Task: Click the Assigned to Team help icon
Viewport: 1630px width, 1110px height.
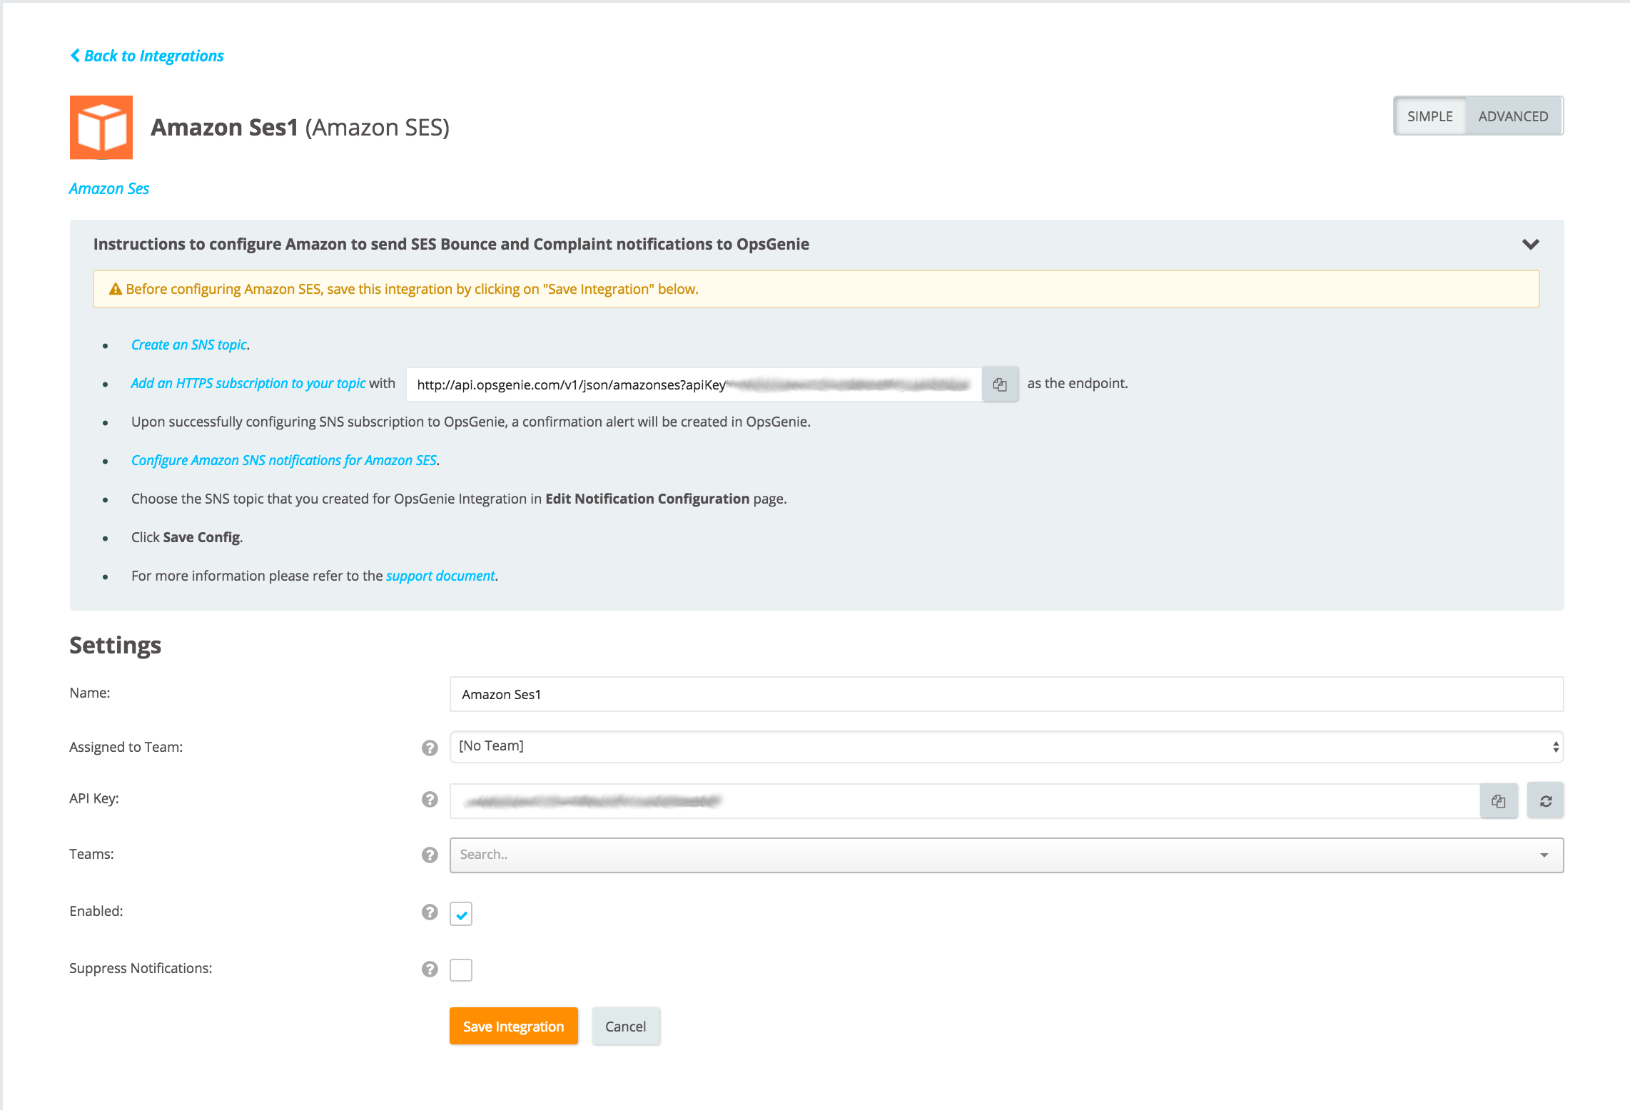Action: point(430,748)
